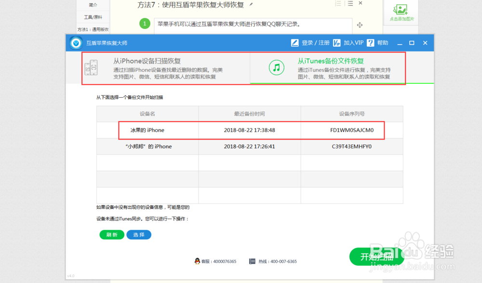
Task: Click the hotline phone icon beside 400-007-6365
Action: (x=252, y=261)
